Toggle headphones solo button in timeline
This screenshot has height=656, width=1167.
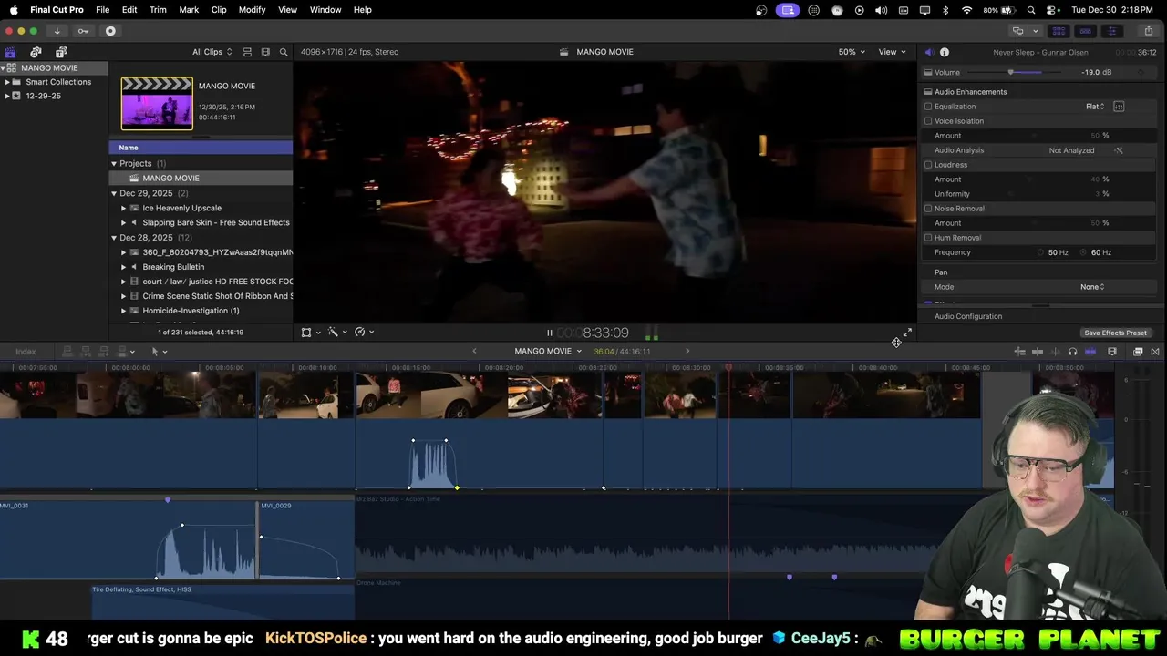pyautogui.click(x=1072, y=352)
